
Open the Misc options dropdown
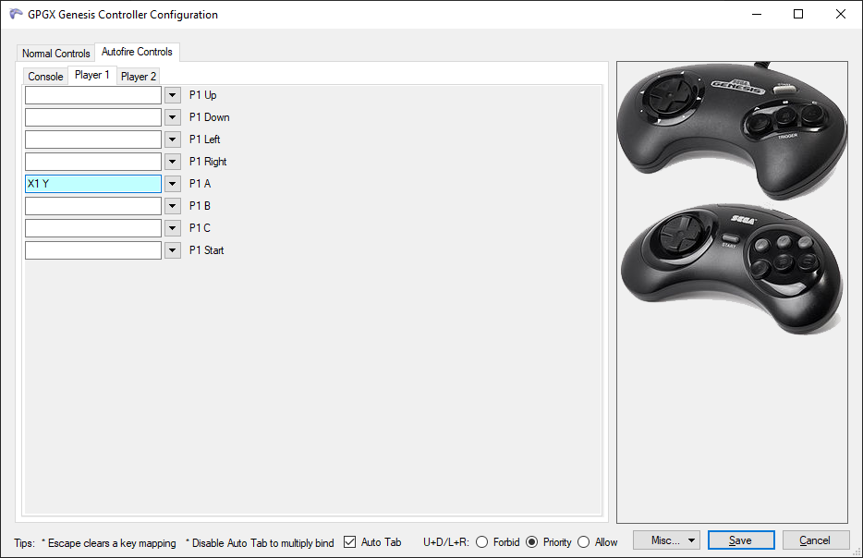(x=666, y=540)
